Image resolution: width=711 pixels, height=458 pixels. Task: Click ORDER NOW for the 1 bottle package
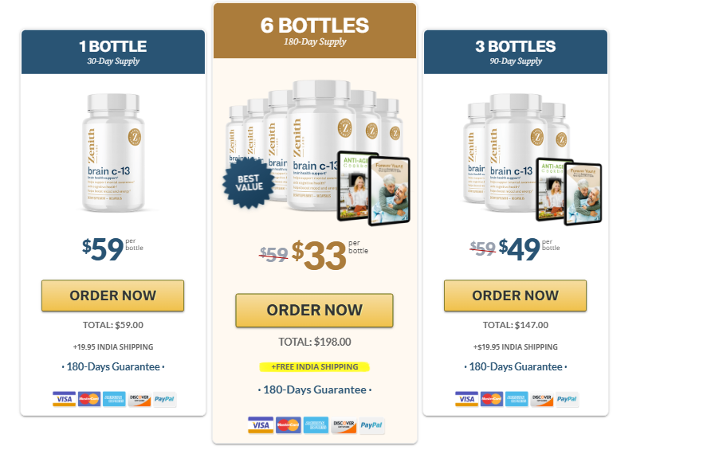tap(113, 296)
